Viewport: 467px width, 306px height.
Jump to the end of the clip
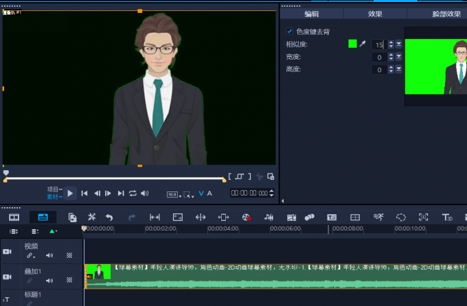coord(121,193)
